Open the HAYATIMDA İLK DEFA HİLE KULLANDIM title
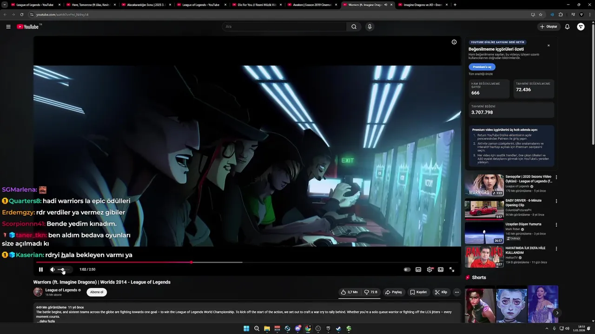The height and width of the screenshot is (334, 595). point(525,250)
